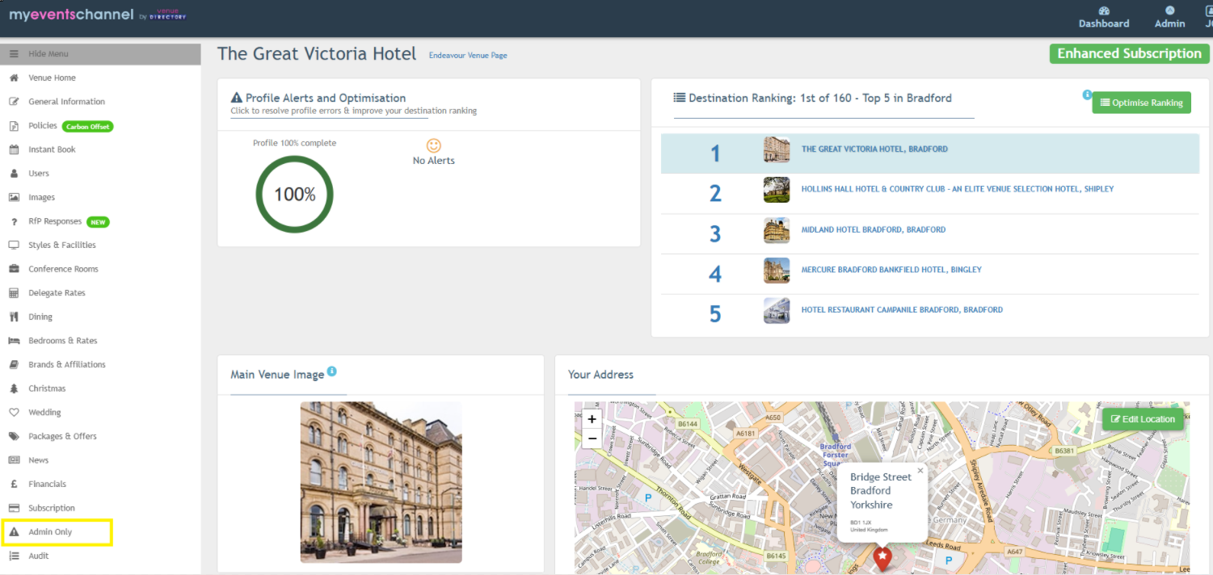The width and height of the screenshot is (1213, 575).
Task: Zoom in on the map
Action: (592, 419)
